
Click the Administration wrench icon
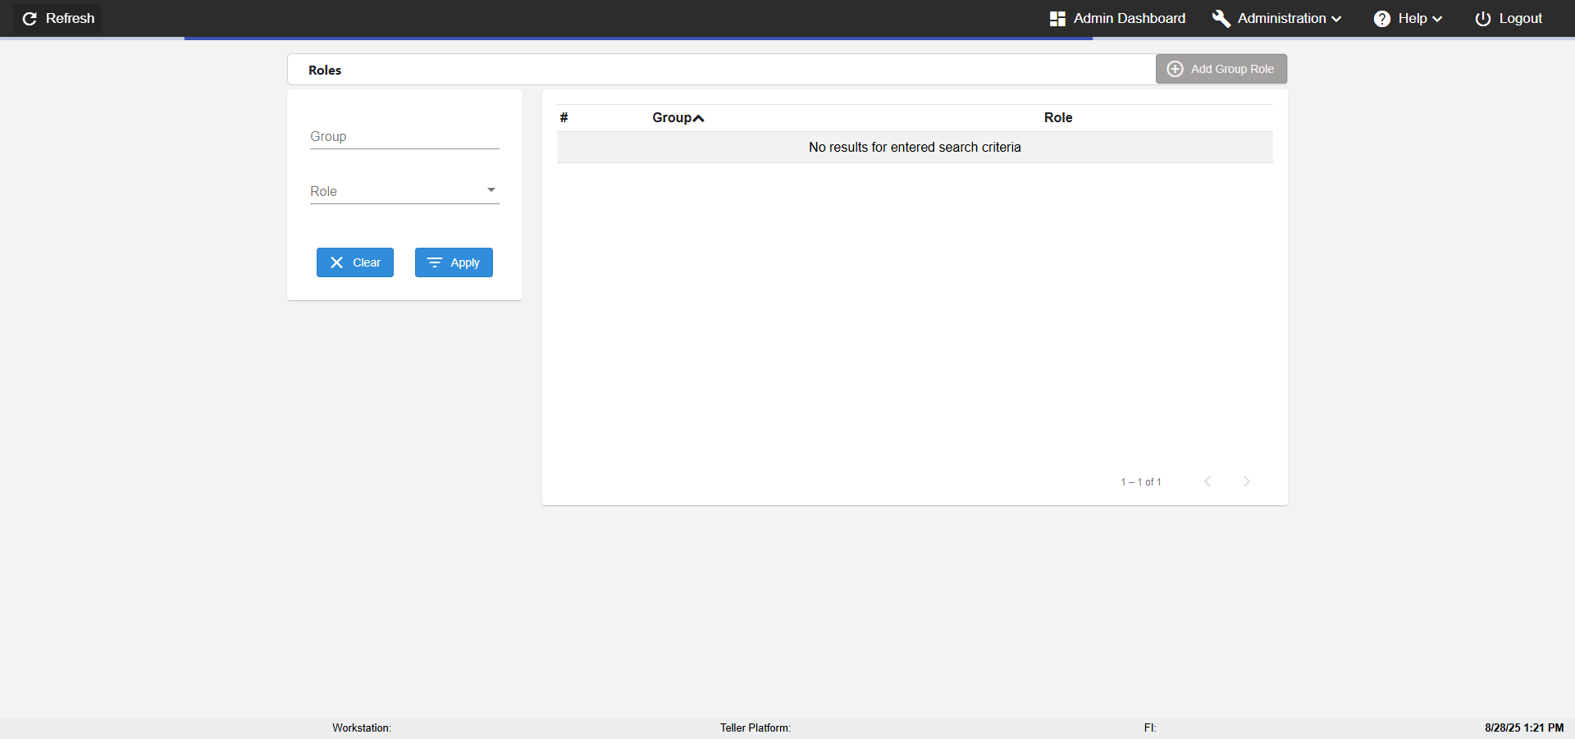coord(1221,19)
